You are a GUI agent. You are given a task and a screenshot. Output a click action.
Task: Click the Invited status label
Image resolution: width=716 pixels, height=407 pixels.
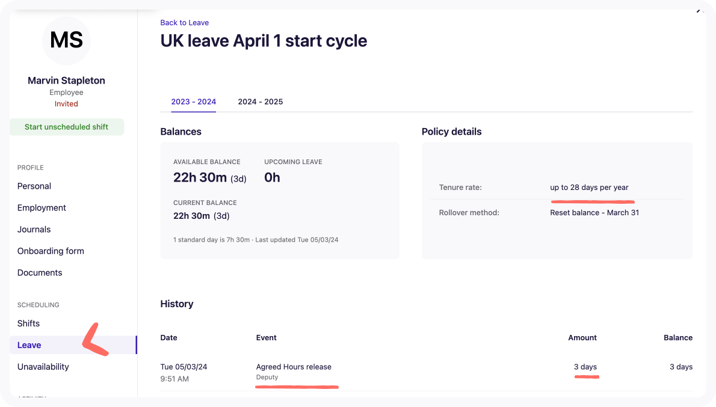coord(66,104)
